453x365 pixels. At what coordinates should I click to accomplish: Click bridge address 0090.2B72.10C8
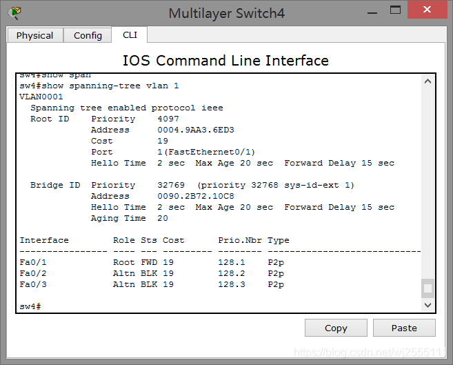(196, 196)
